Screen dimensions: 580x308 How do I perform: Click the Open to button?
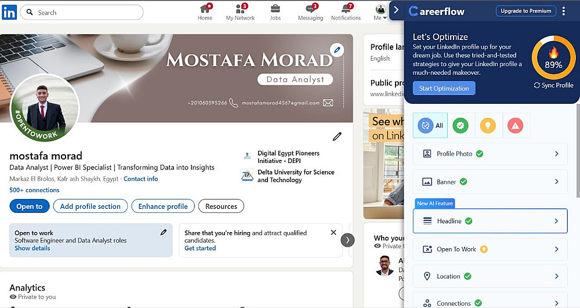click(30, 206)
